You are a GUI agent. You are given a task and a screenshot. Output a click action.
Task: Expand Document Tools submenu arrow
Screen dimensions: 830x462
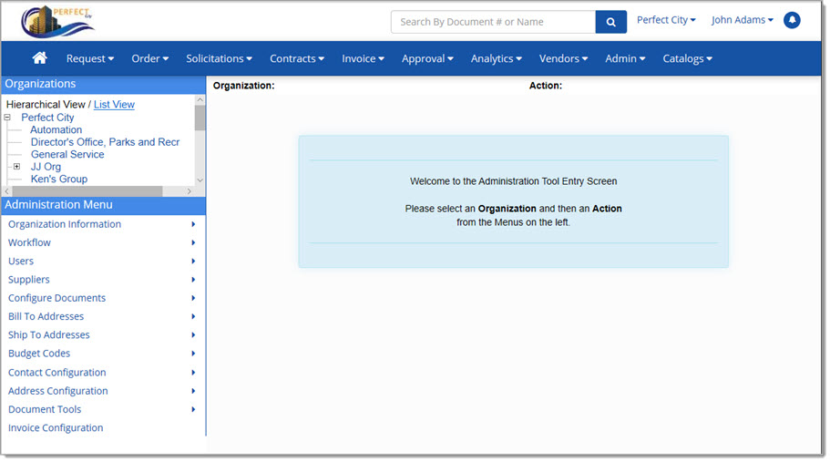pyautogui.click(x=193, y=410)
